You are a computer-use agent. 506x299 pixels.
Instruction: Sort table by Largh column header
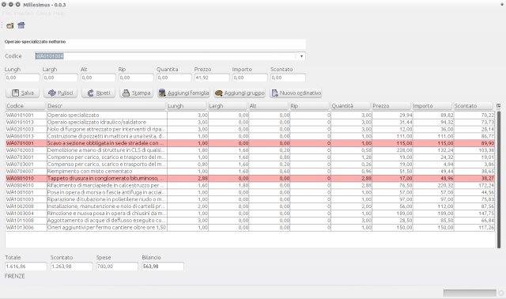[x=228, y=106]
